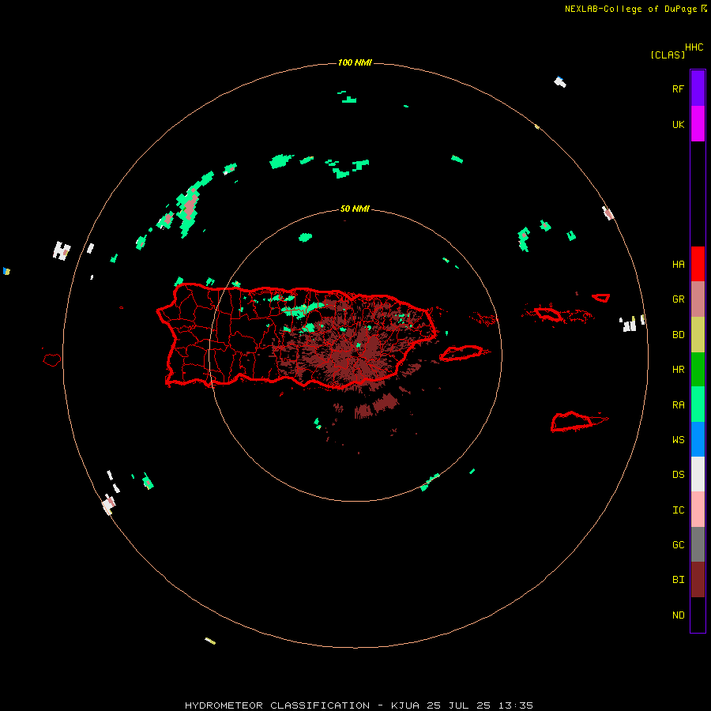The height and width of the screenshot is (711, 711).
Task: Click the "RF" legend label
Action: pos(678,88)
